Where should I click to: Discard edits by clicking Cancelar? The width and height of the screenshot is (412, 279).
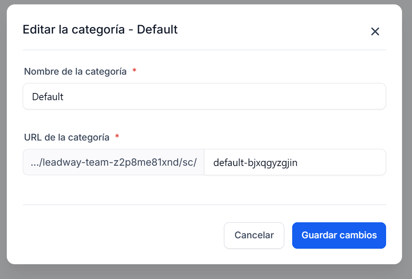click(x=254, y=235)
